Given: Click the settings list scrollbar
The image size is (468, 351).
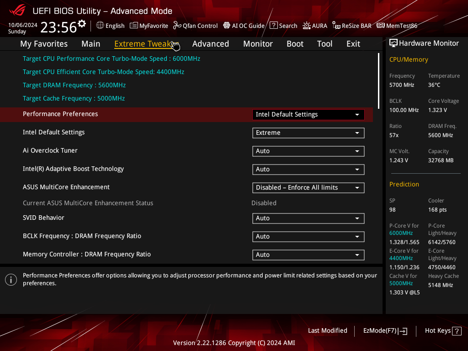Looking at the screenshot, I should tap(378, 81).
